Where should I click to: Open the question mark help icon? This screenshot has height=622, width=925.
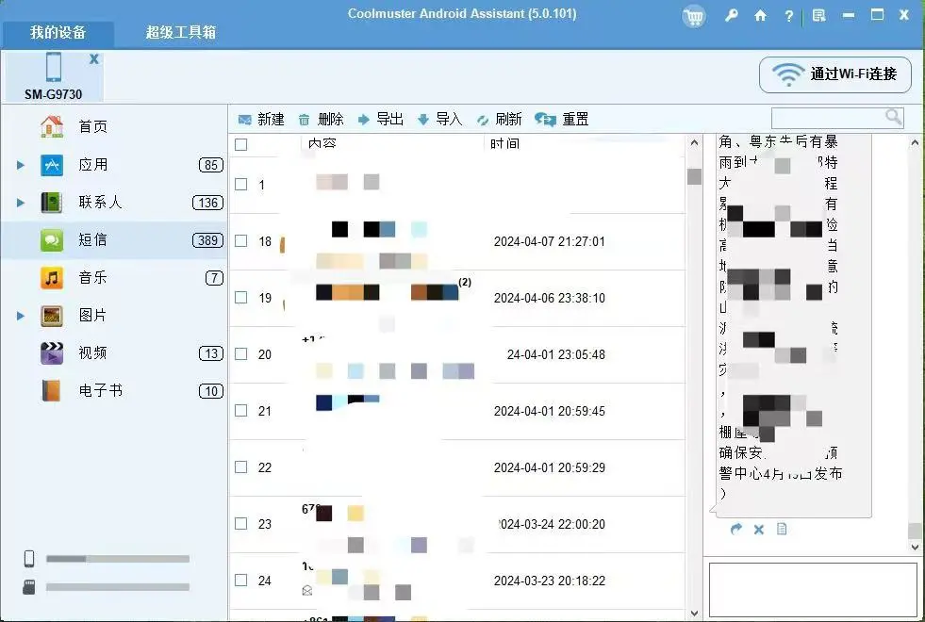click(788, 16)
